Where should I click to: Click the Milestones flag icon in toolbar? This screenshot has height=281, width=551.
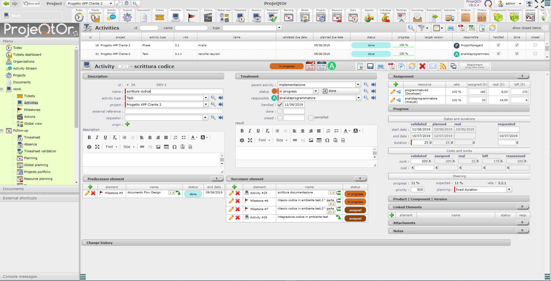pyautogui.click(x=192, y=17)
